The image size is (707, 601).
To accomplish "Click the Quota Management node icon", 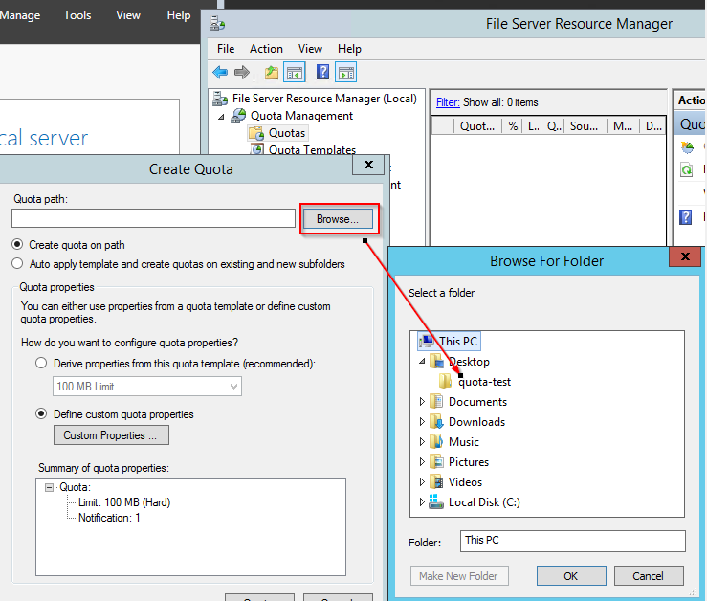I will (238, 116).
